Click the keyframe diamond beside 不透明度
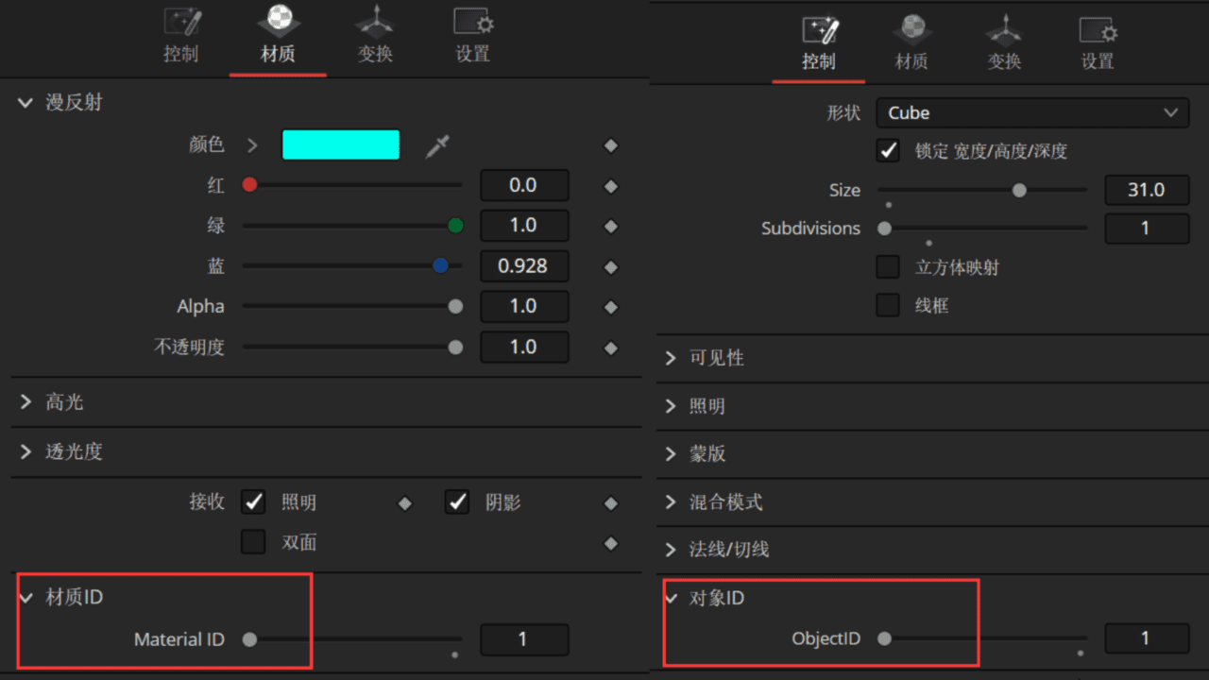The height and width of the screenshot is (680, 1209). (610, 347)
